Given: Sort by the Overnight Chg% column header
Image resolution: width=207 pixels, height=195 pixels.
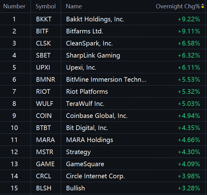Looking at the screenshot, I should [178, 6].
